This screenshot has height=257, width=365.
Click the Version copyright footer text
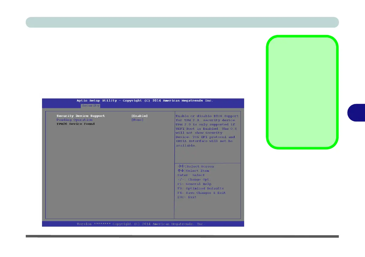click(140, 224)
